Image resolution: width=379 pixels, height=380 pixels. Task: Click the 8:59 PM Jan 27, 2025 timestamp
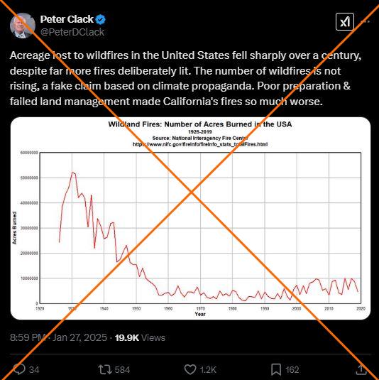58,337
